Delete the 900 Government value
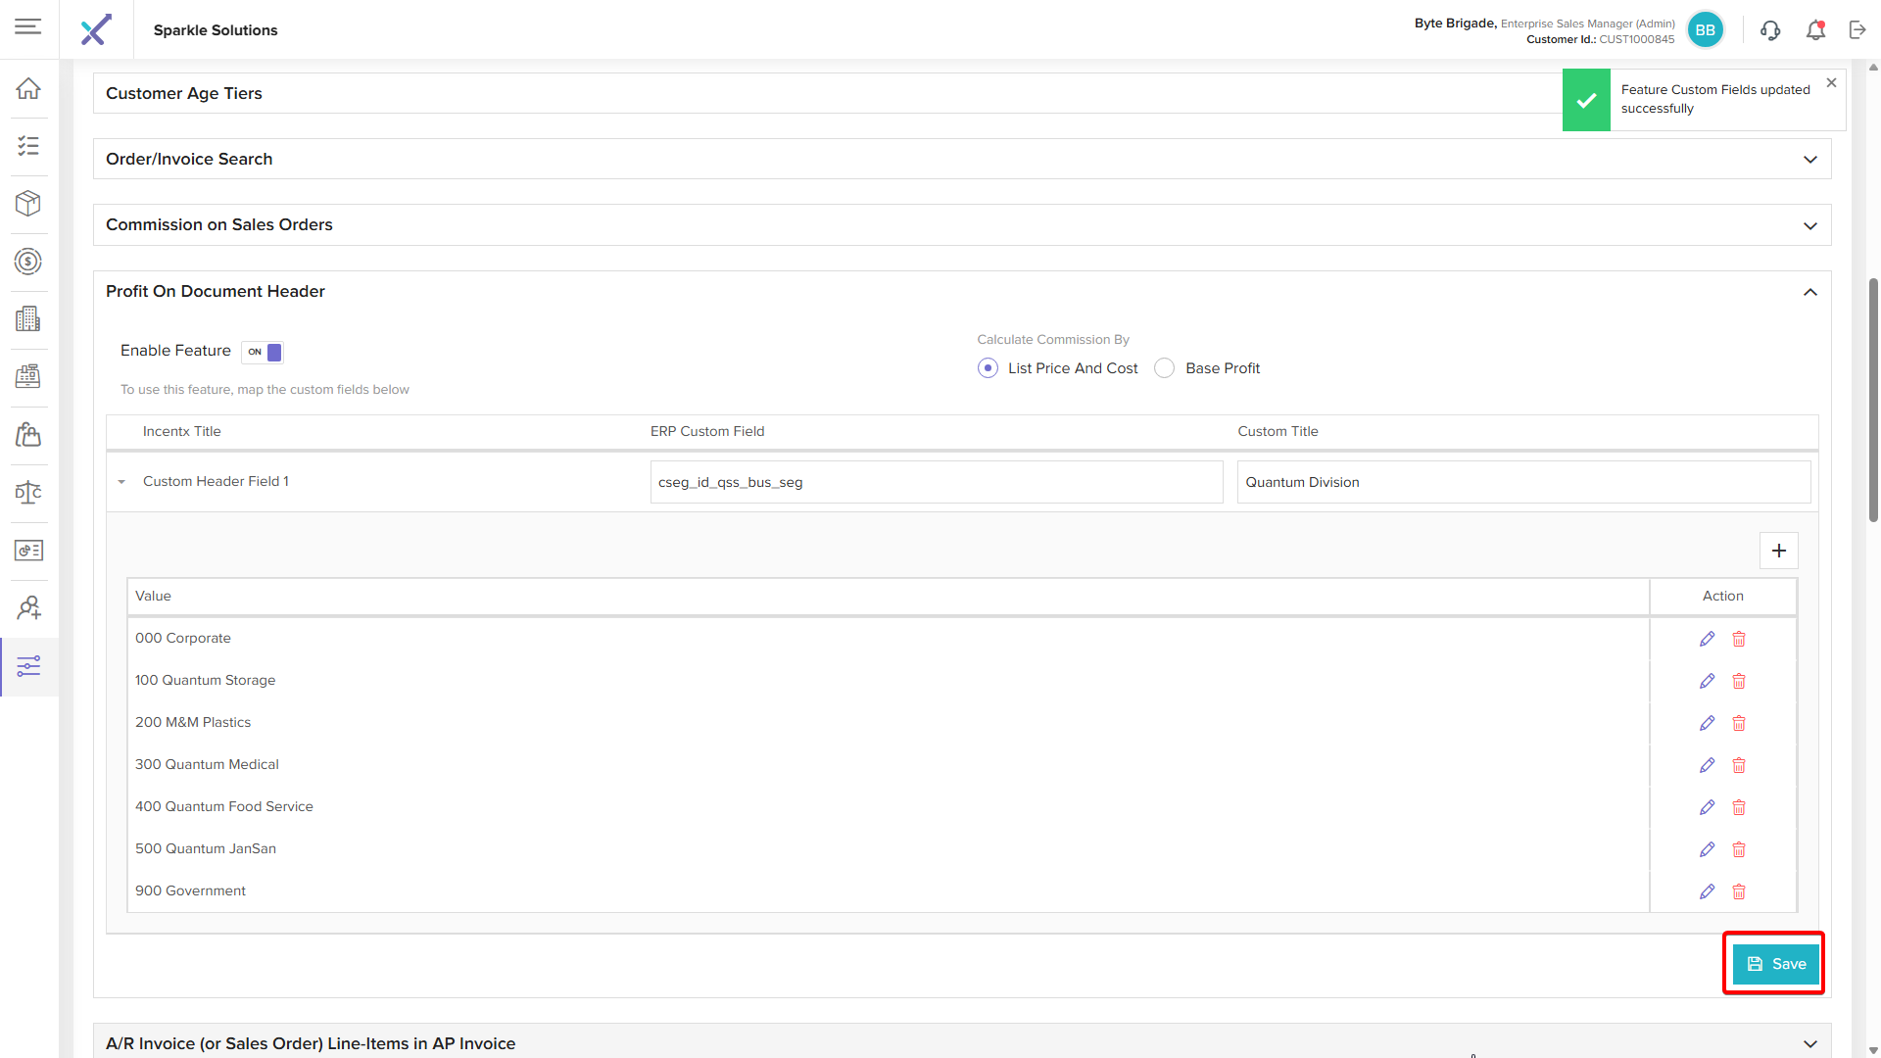The height and width of the screenshot is (1058, 1881). 1739,891
